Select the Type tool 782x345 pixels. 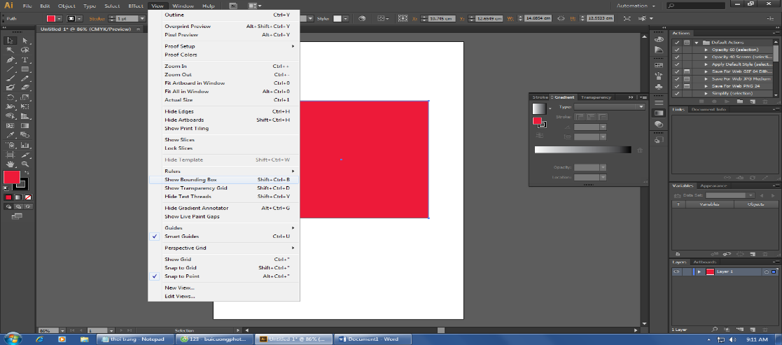coord(25,59)
